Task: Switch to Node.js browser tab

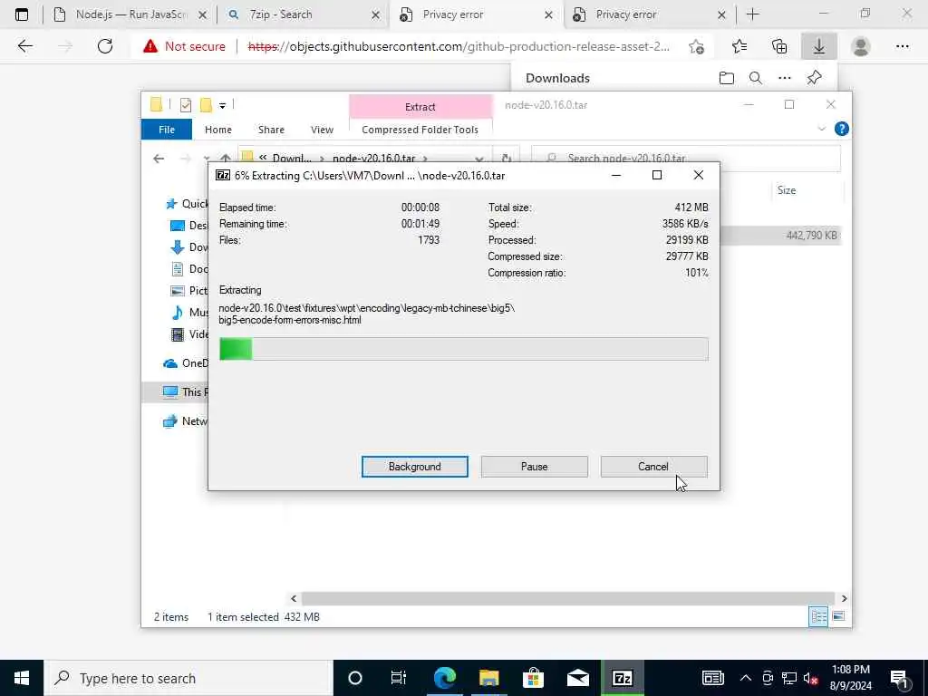Action: coord(130,14)
